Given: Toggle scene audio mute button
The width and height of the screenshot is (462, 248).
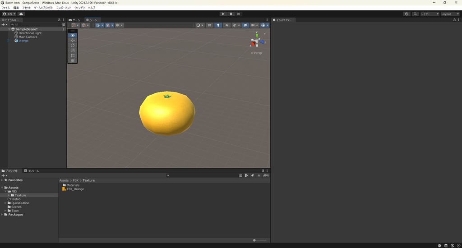Looking at the screenshot, I should pos(226,25).
